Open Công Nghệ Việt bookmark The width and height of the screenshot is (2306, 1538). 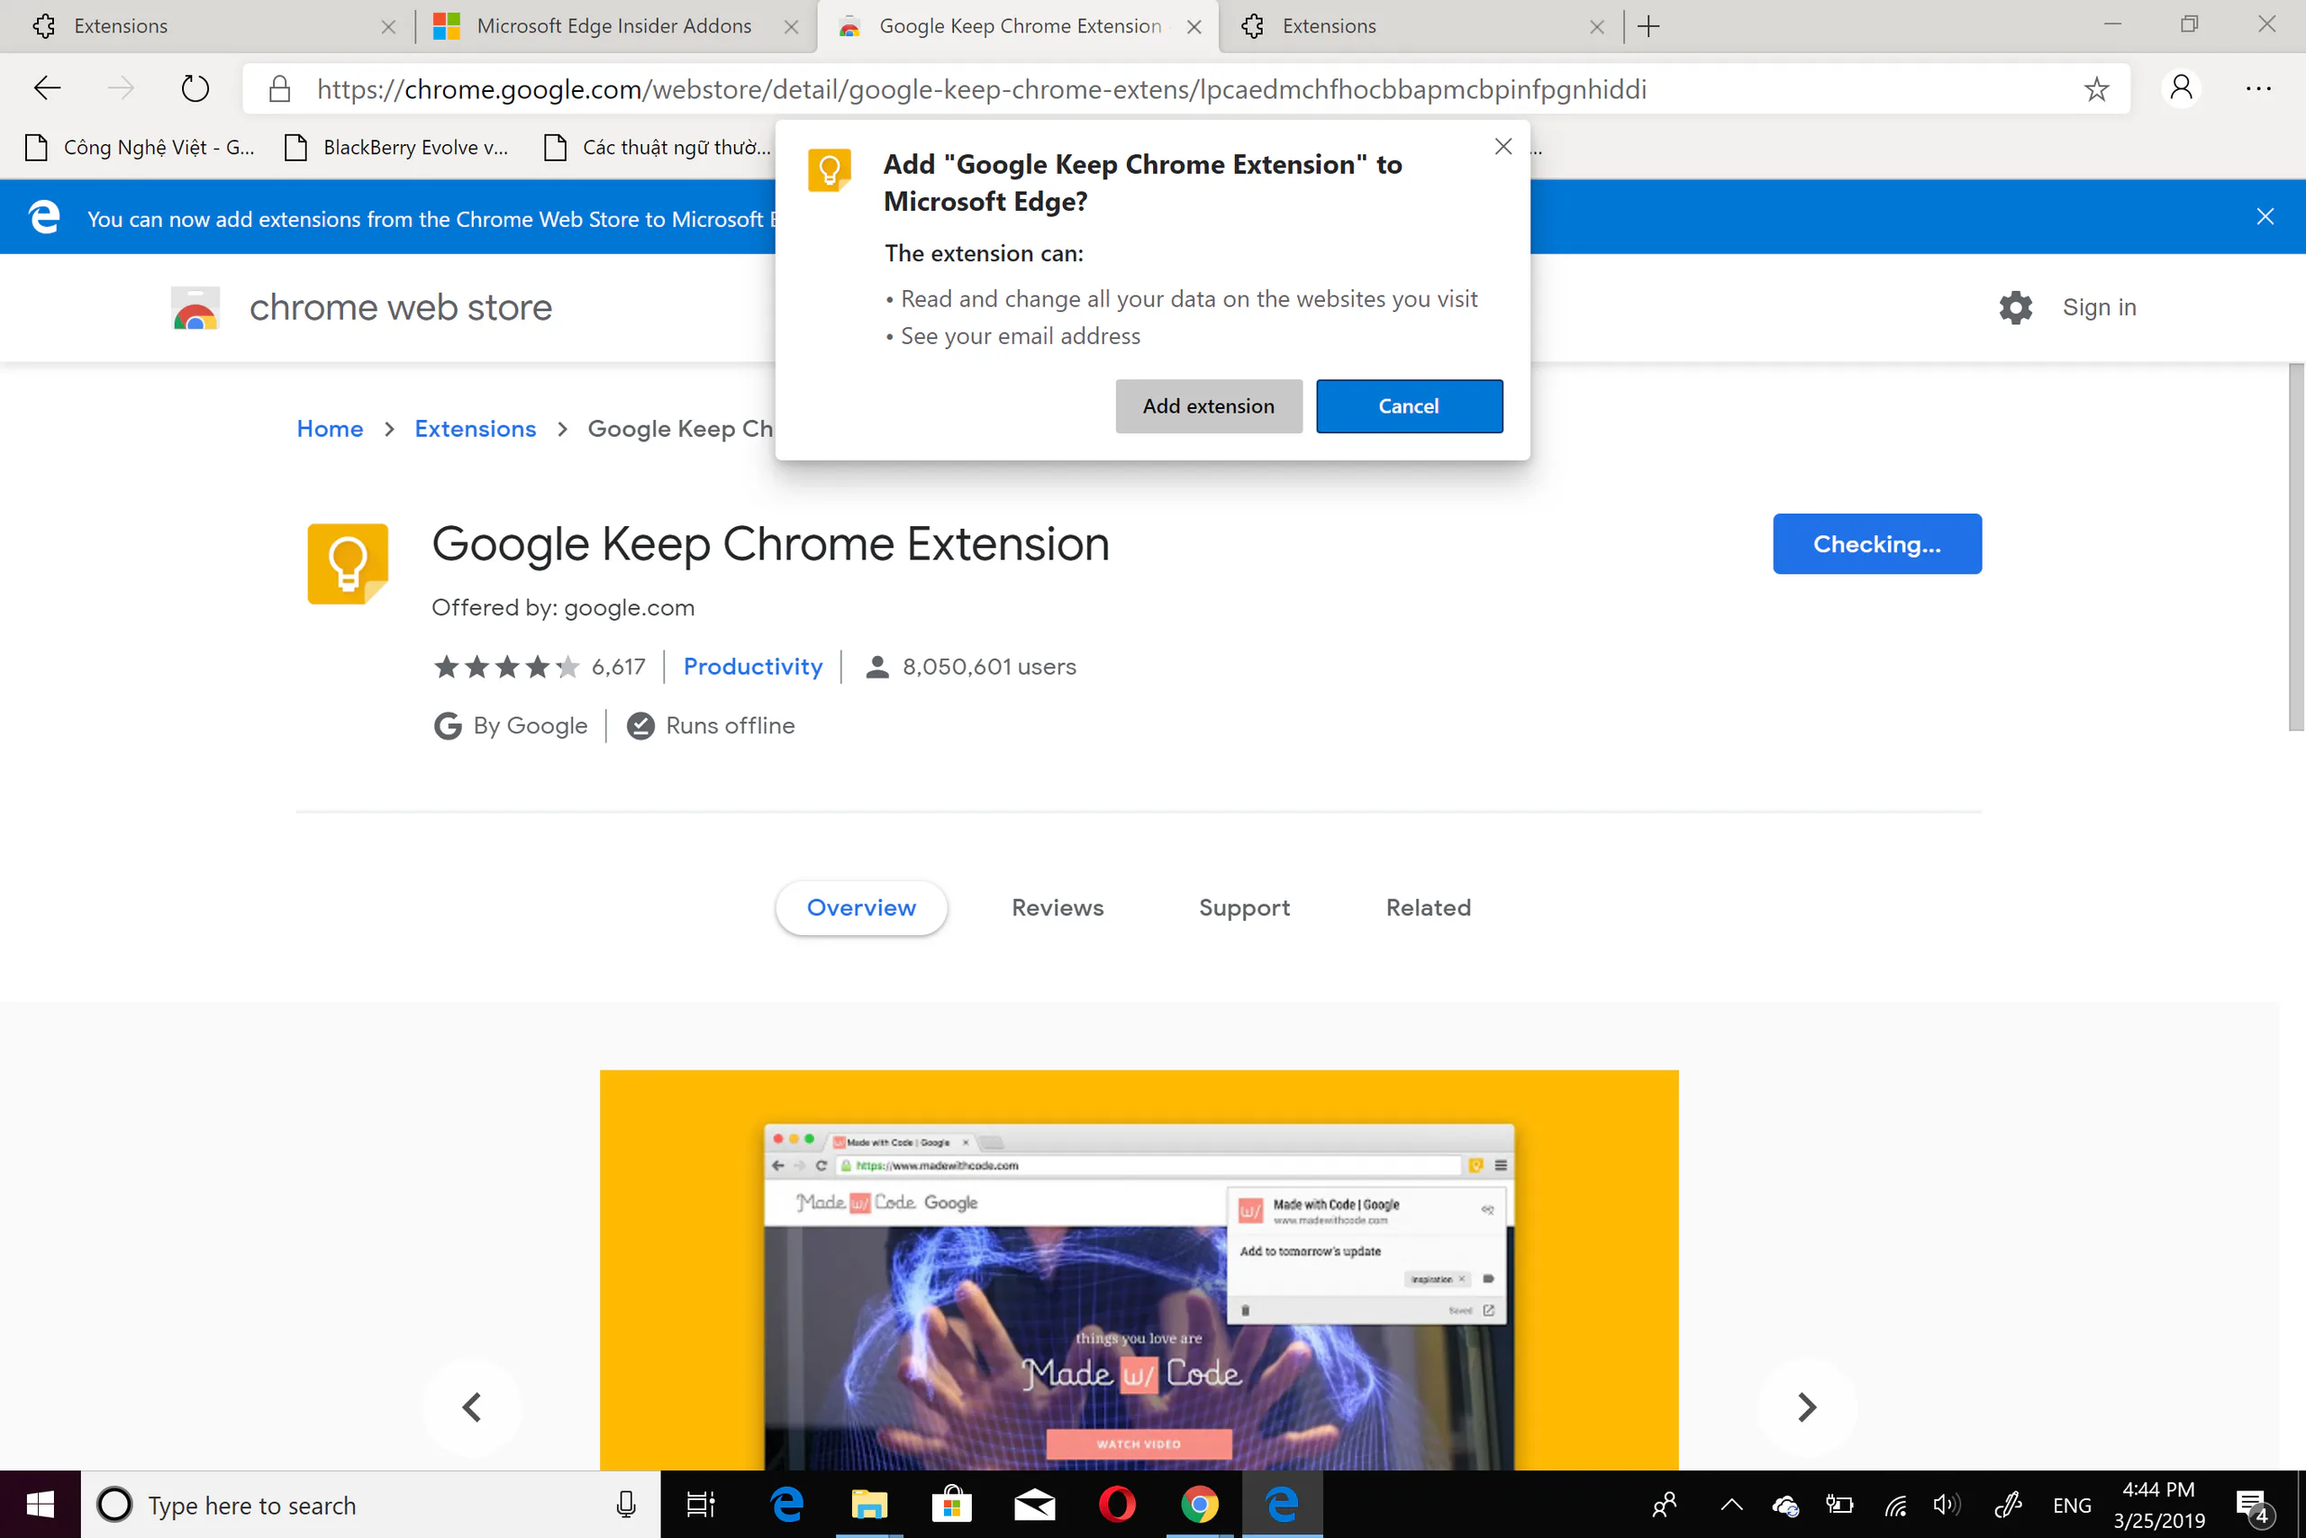tap(141, 147)
